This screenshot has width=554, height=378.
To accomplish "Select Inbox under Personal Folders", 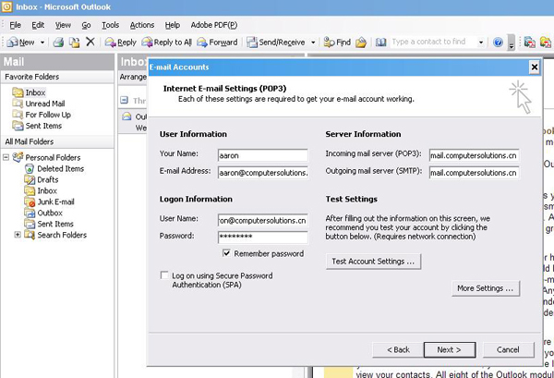I will click(41, 190).
